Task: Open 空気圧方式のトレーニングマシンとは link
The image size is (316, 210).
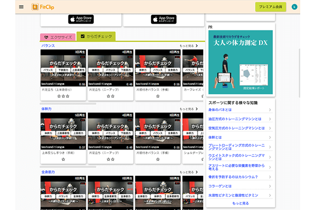Action: click(236, 128)
